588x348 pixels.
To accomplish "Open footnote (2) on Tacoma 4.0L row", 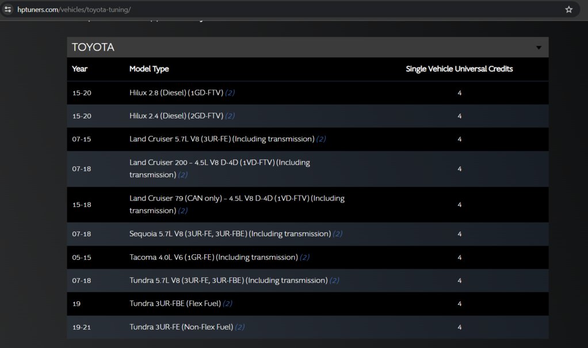I will pos(304,257).
